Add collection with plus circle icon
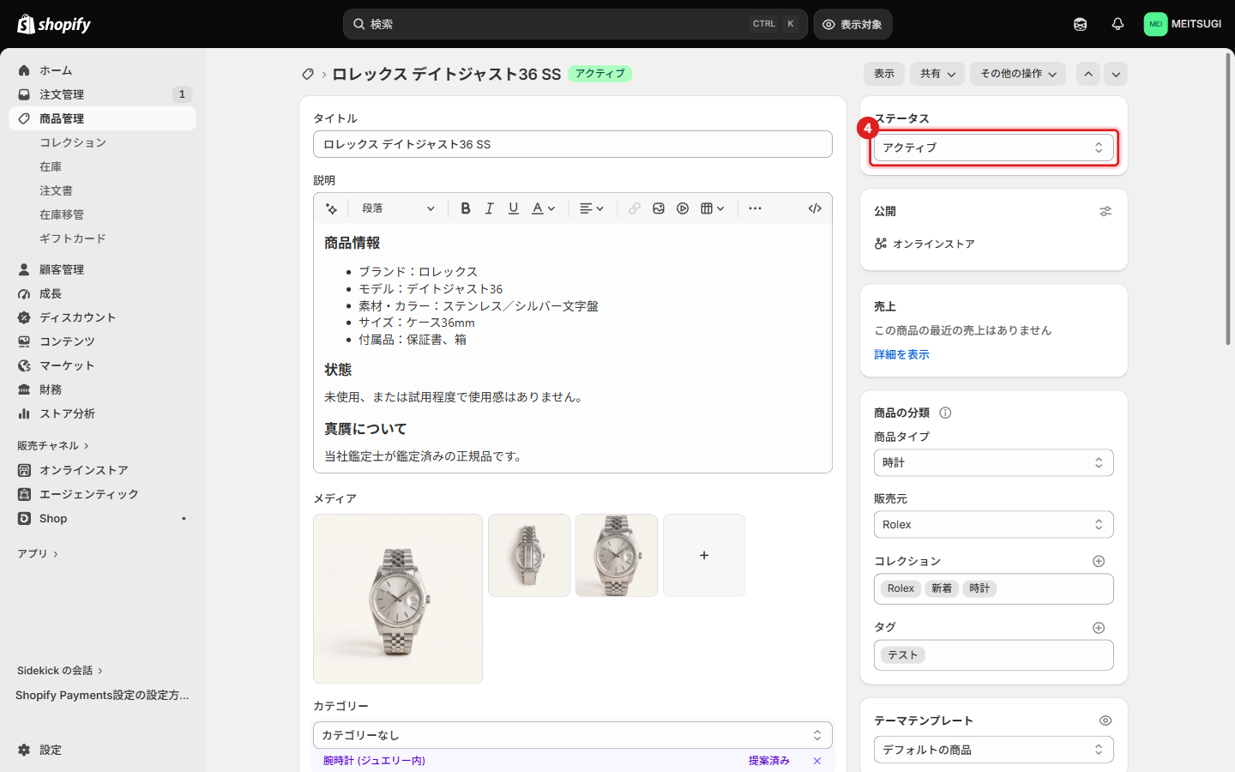The image size is (1235, 772). pos(1099,561)
